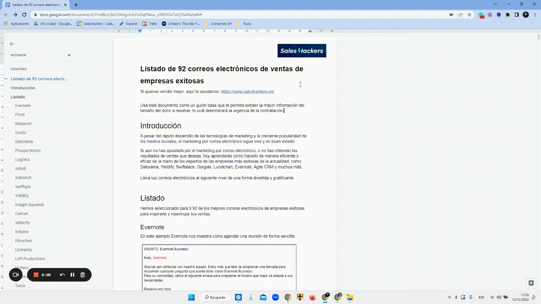The width and height of the screenshot is (541, 304).
Task: Stop the screen recording
Action: 36,275
